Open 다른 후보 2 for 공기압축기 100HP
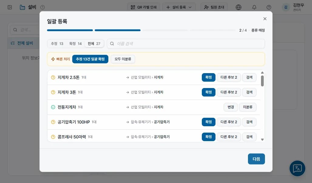312x183 pixels. tap(229, 122)
